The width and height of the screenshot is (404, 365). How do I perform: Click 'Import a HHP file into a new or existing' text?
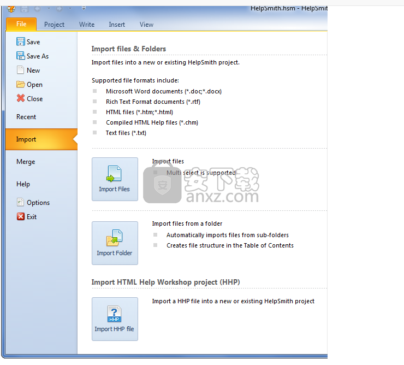233,301
